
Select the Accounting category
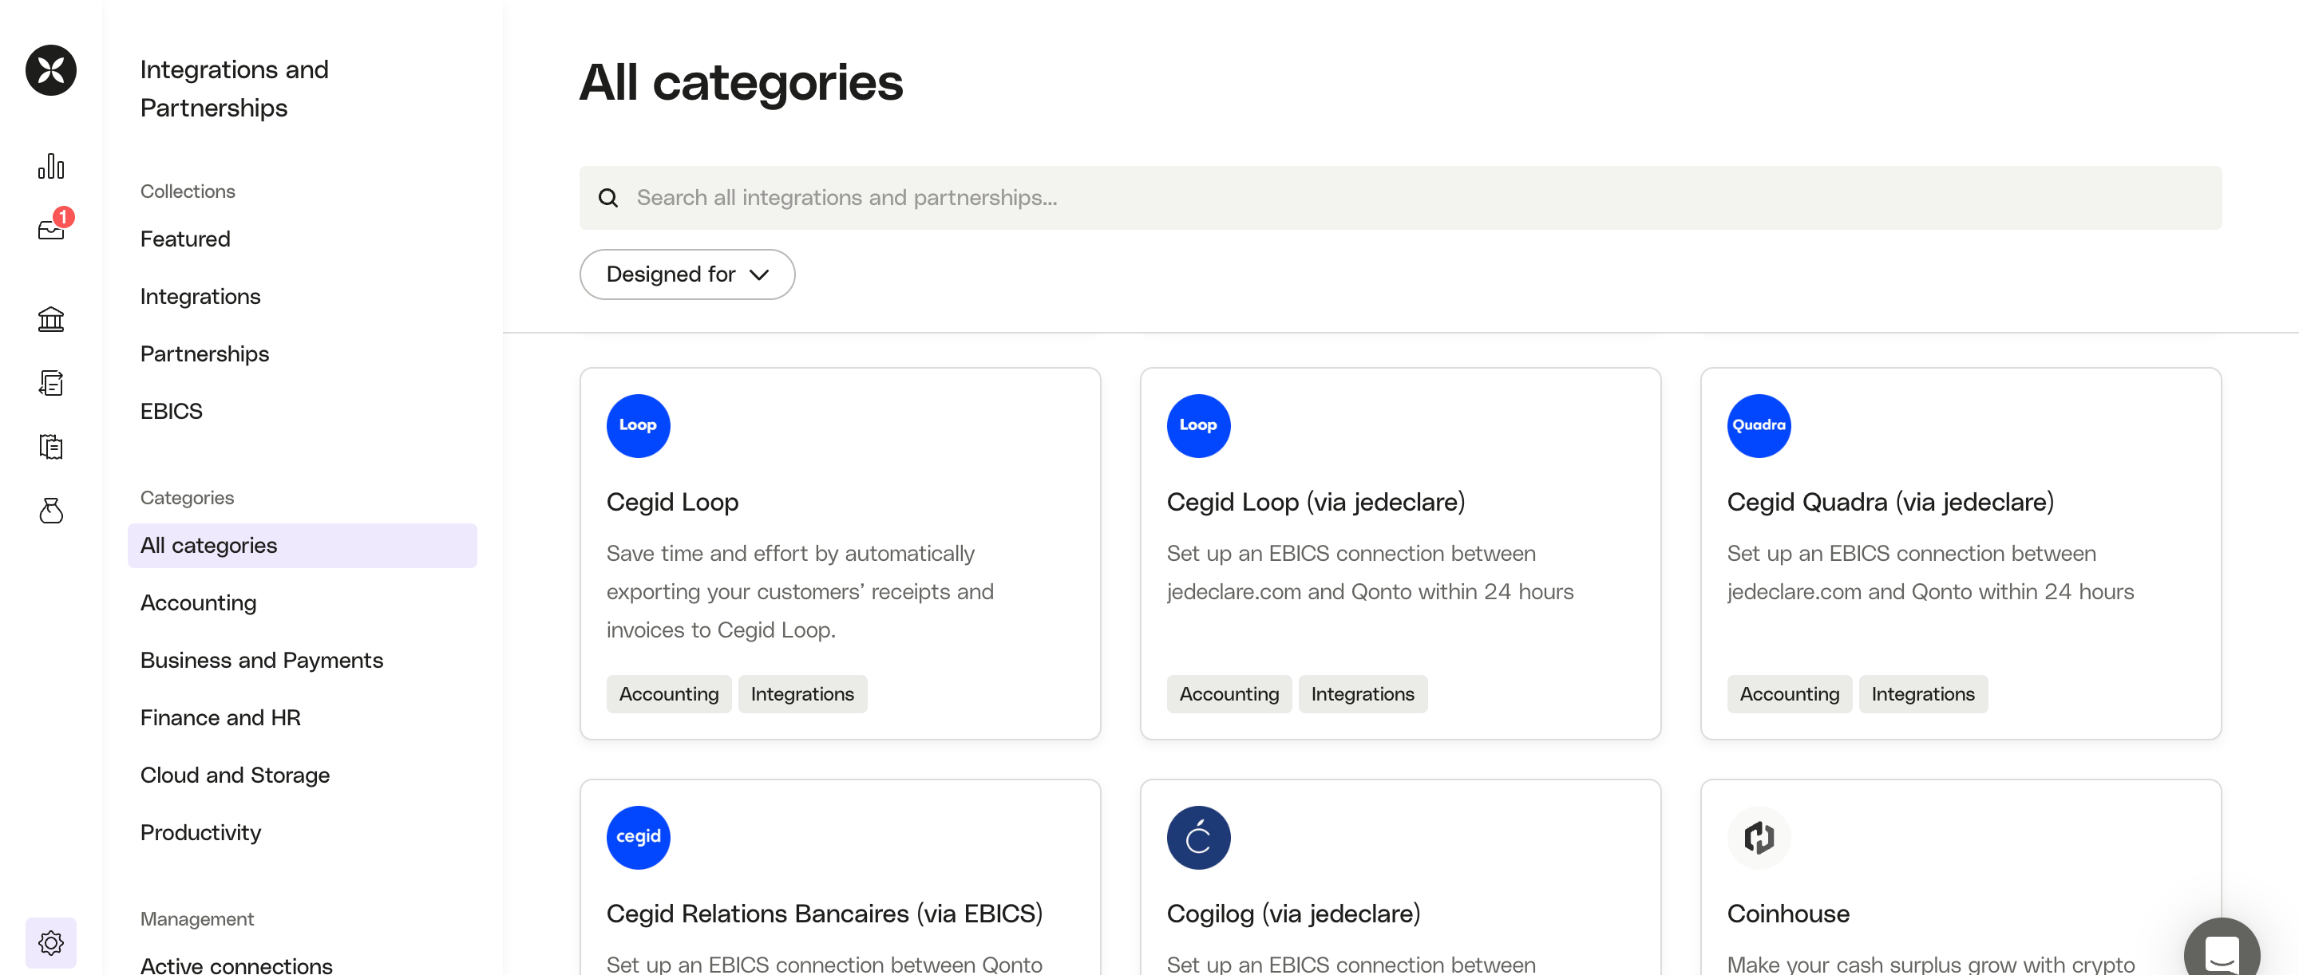coord(198,603)
